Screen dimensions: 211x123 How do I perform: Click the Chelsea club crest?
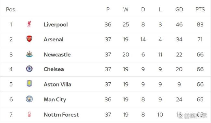point(29,69)
